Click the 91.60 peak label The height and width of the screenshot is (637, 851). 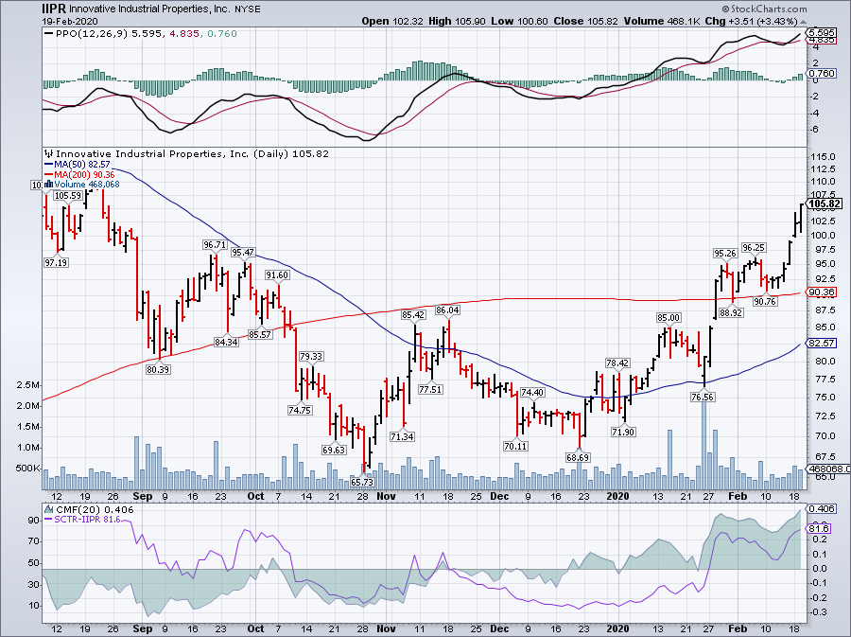coord(277,275)
